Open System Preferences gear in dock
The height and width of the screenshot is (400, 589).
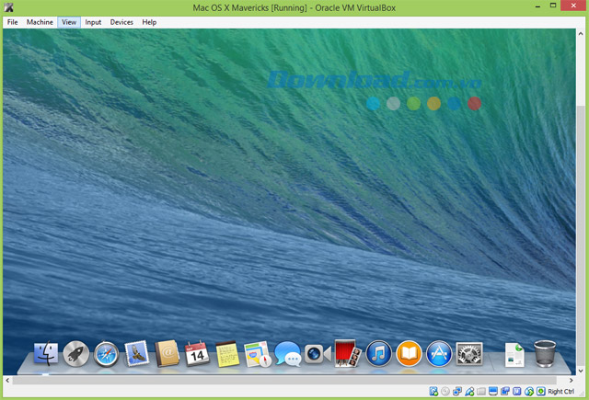(x=469, y=354)
